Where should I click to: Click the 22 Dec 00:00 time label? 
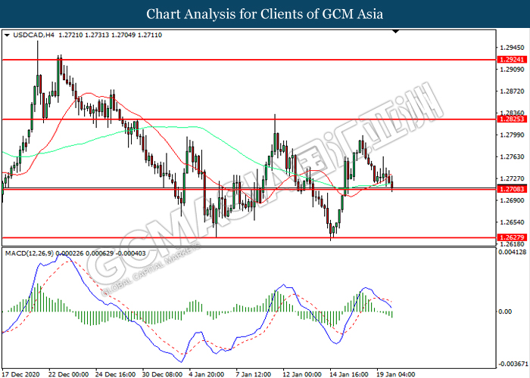coord(69,374)
